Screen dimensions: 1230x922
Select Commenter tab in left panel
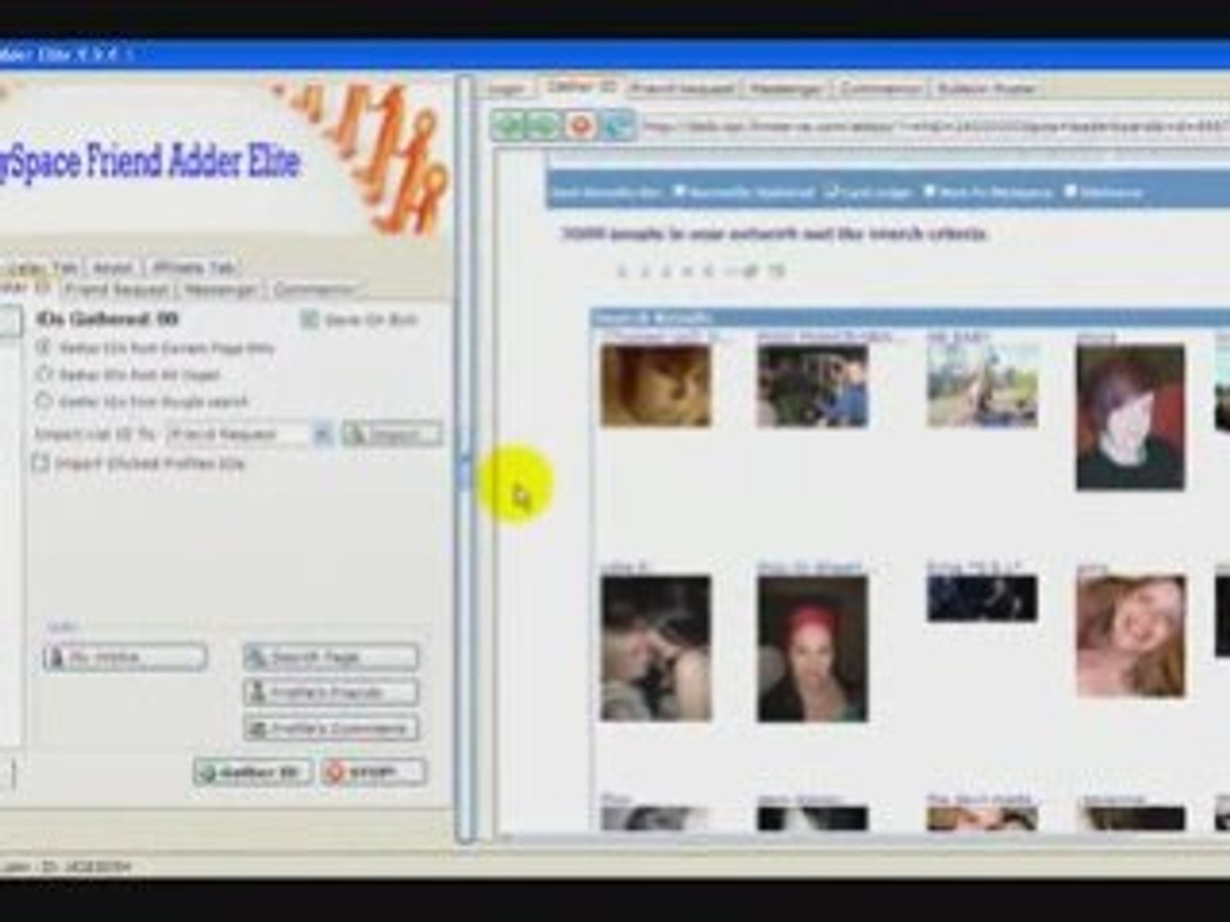tap(313, 290)
